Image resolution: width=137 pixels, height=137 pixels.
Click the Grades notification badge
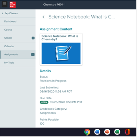coord(33,38)
